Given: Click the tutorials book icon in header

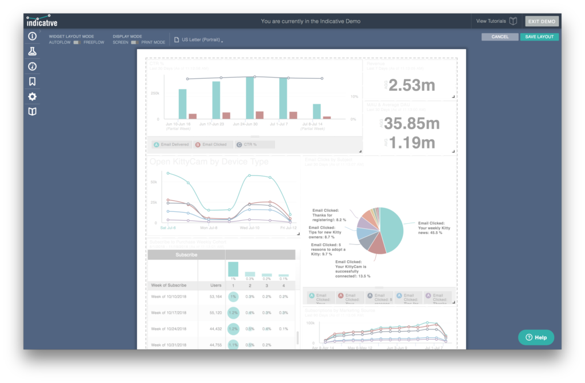Looking at the screenshot, I should click(514, 21).
